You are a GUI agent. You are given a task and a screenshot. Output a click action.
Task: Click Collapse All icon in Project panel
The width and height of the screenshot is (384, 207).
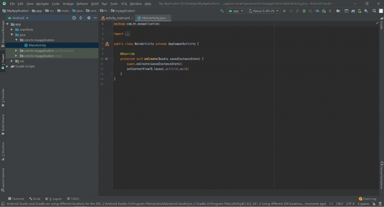81,18
